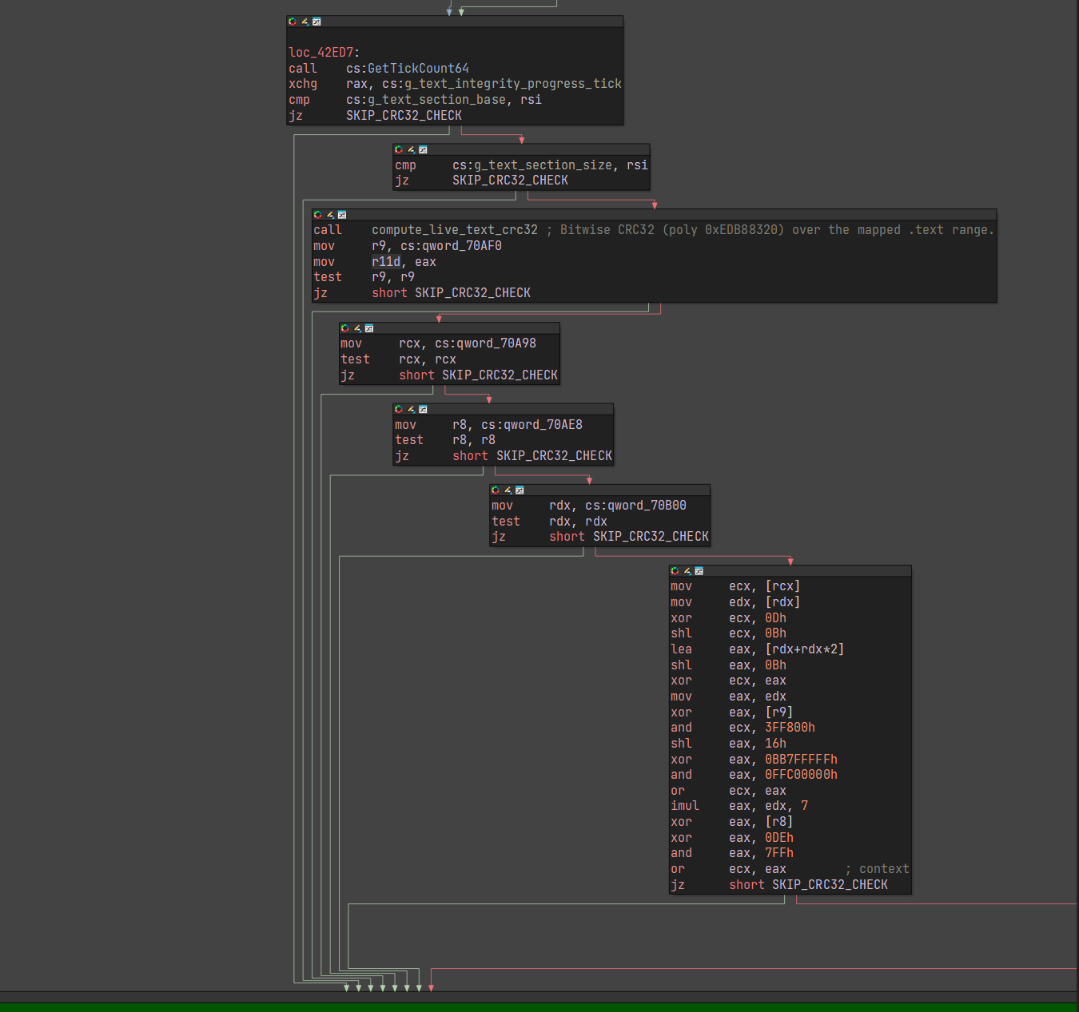
Task: Select the loc_42ED7 label
Action: [x=321, y=53]
